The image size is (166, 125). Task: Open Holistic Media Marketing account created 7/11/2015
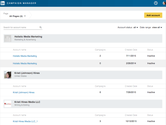coord(25,56)
